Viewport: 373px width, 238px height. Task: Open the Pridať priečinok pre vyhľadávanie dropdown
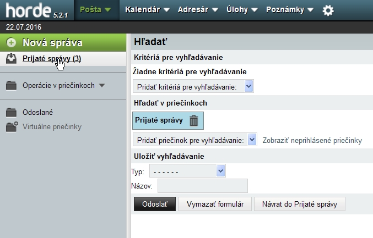(x=194, y=140)
